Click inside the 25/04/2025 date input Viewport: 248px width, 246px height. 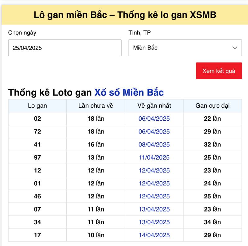(65, 48)
